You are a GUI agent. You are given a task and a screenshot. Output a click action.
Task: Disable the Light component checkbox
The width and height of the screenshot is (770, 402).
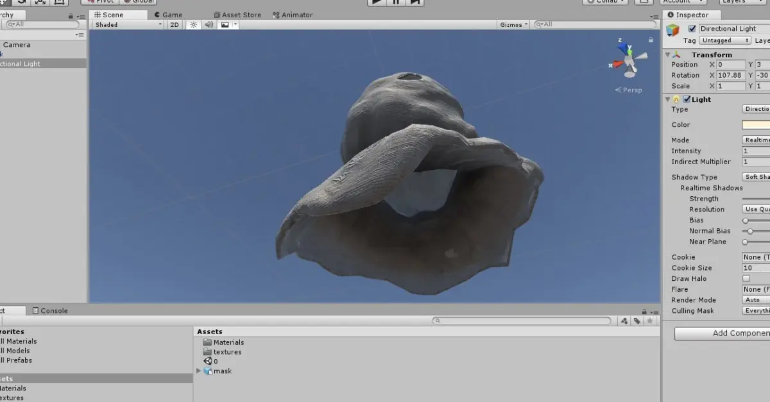click(687, 99)
